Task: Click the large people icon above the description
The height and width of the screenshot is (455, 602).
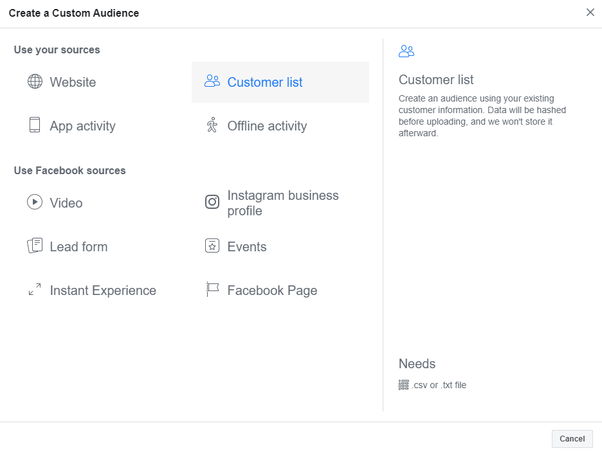Action: coord(406,51)
